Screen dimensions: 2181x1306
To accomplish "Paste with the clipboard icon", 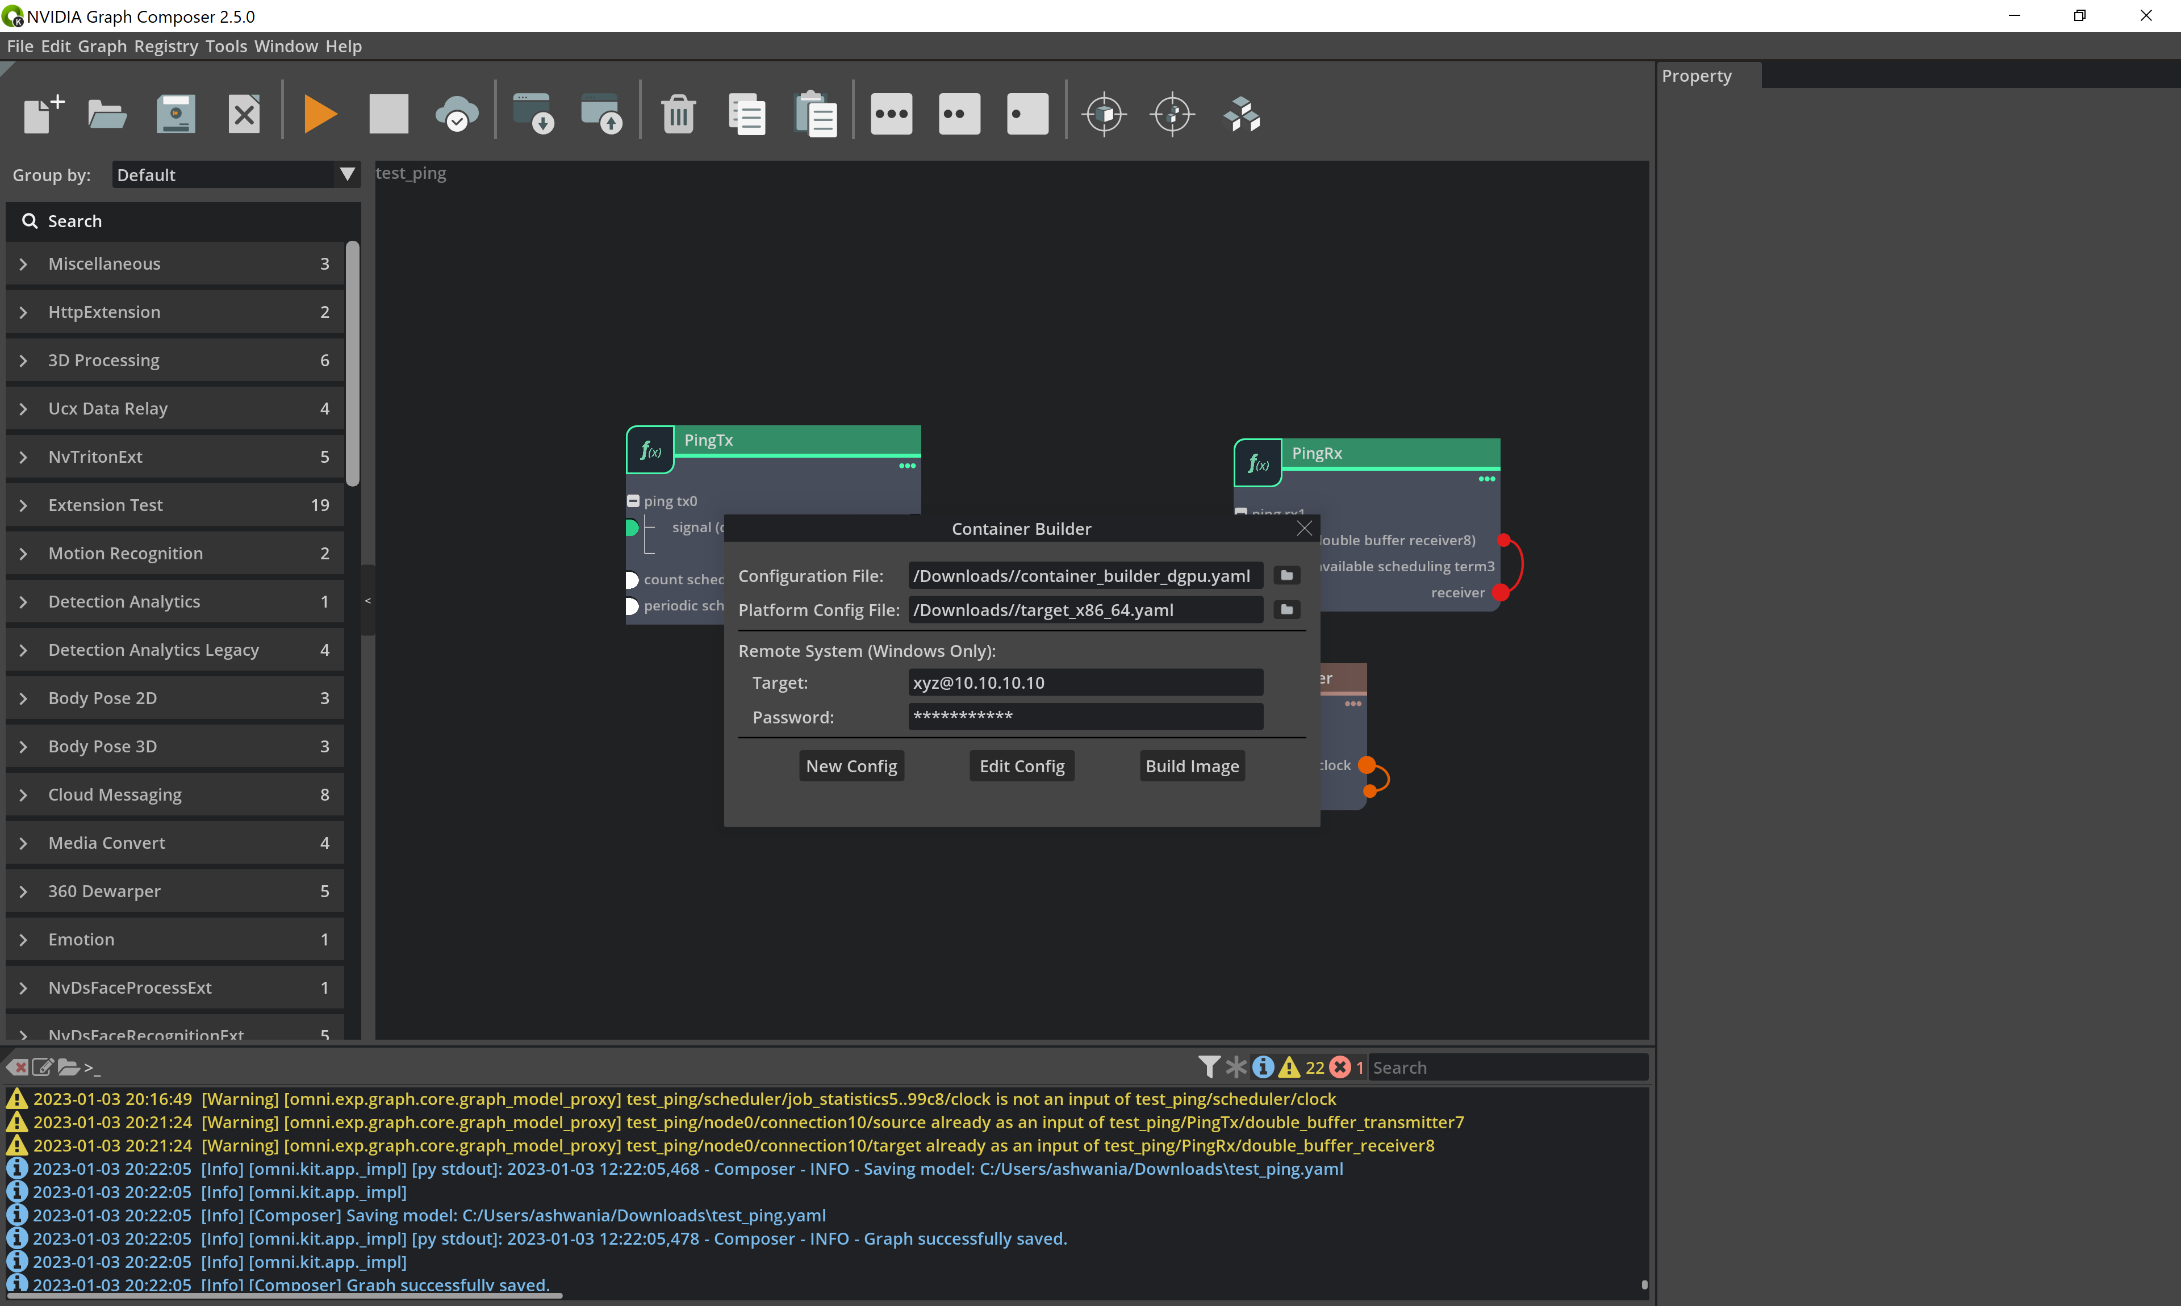I will [x=815, y=114].
